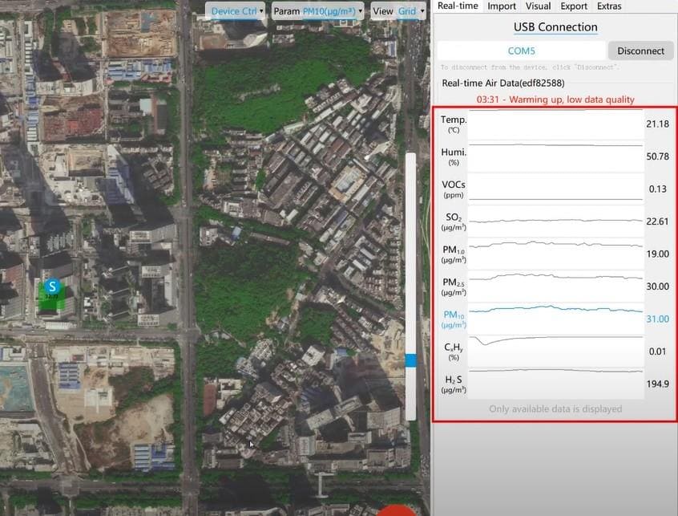Screen dimensions: 678x516
Task: Click the H2S reading value 194.9
Action: click(x=657, y=384)
